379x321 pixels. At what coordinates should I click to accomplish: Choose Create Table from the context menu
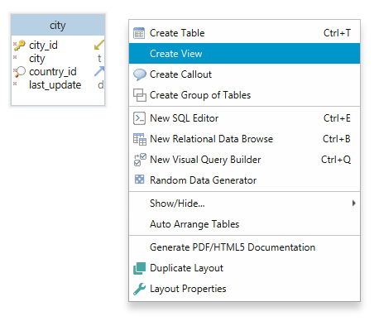click(x=244, y=33)
